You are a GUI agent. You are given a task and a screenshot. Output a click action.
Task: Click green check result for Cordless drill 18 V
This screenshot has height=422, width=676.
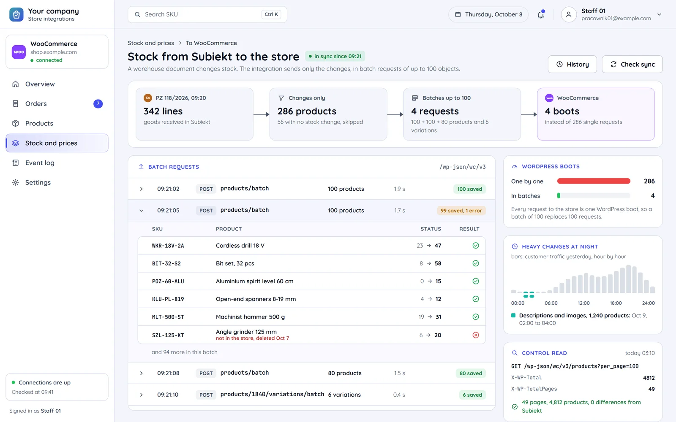[x=476, y=246]
